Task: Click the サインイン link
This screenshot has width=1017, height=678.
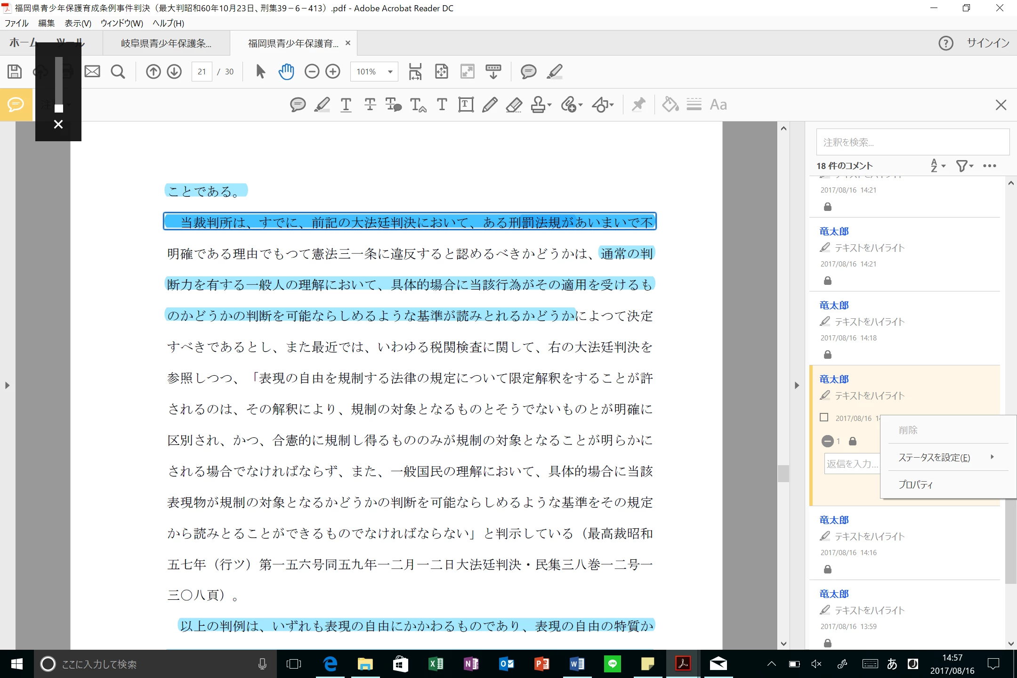Action: point(988,43)
